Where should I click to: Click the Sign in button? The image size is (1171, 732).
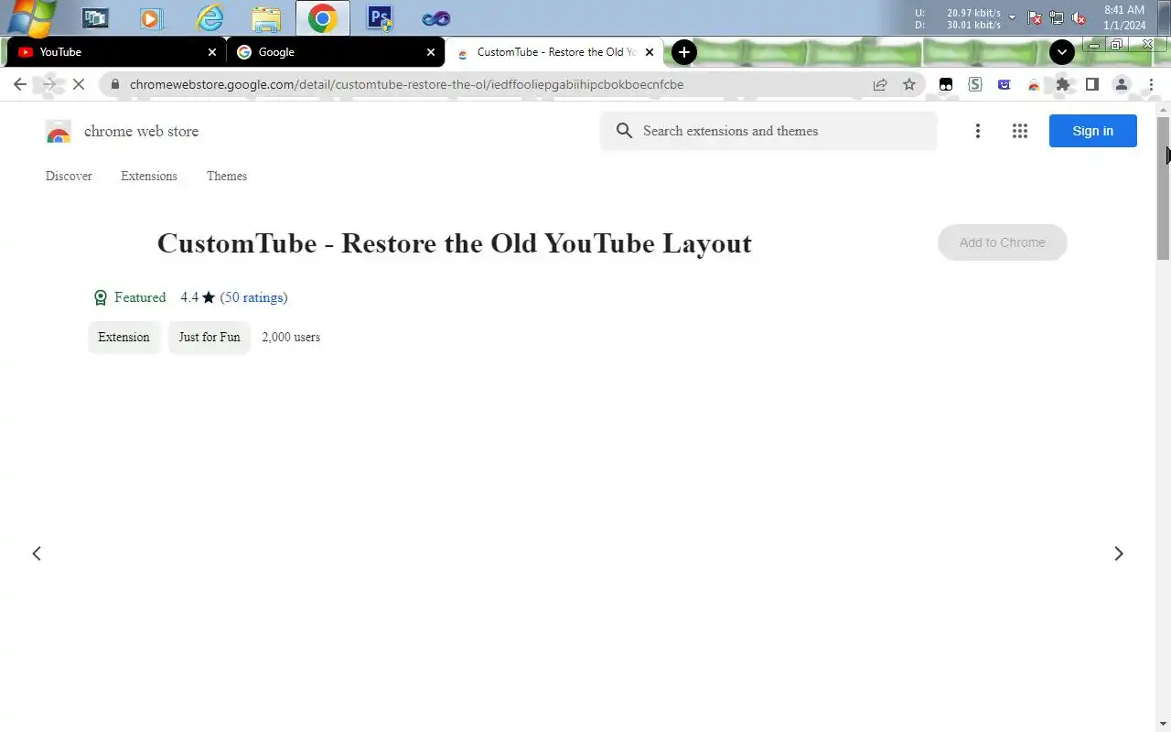pos(1093,131)
